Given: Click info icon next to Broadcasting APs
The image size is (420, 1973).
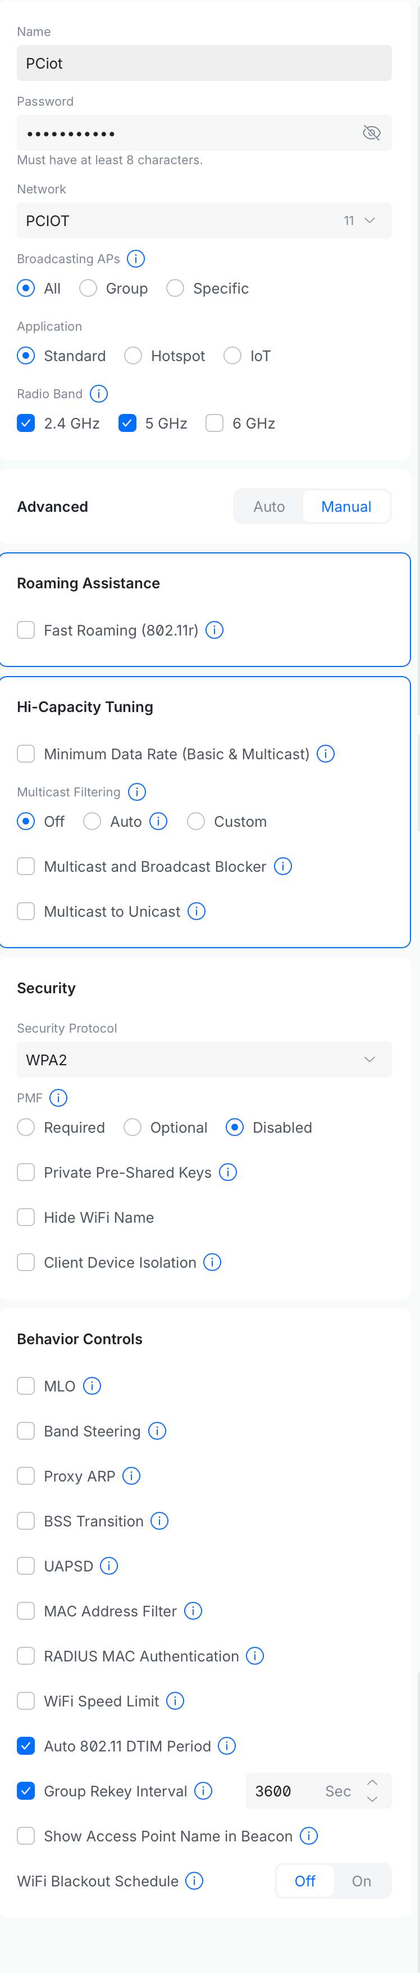Looking at the screenshot, I should pyautogui.click(x=136, y=259).
